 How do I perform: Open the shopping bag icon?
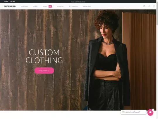click(x=154, y=6)
